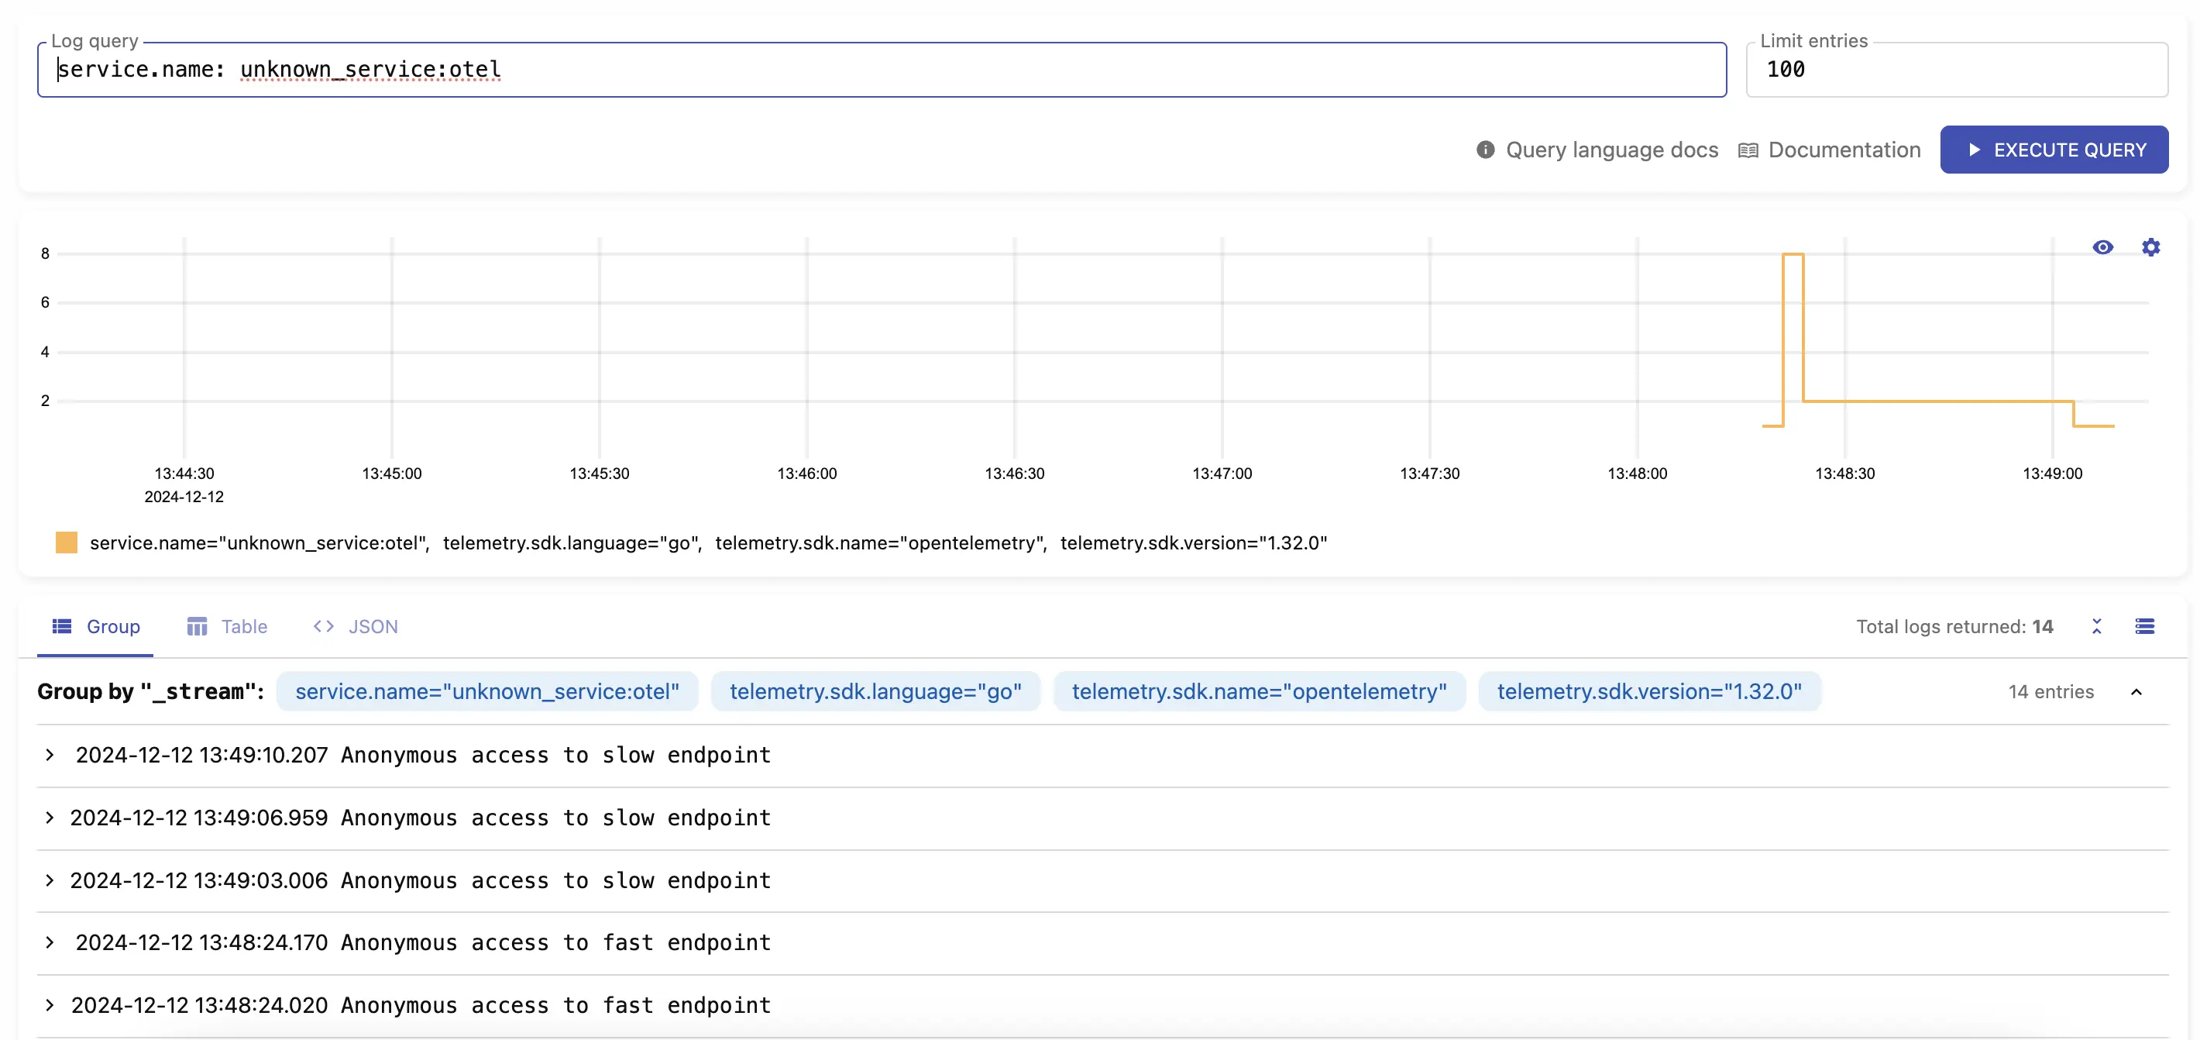Screen dimensions: 2200x1040
Task: Toggle the chart visibility eye icon
Action: point(2102,248)
